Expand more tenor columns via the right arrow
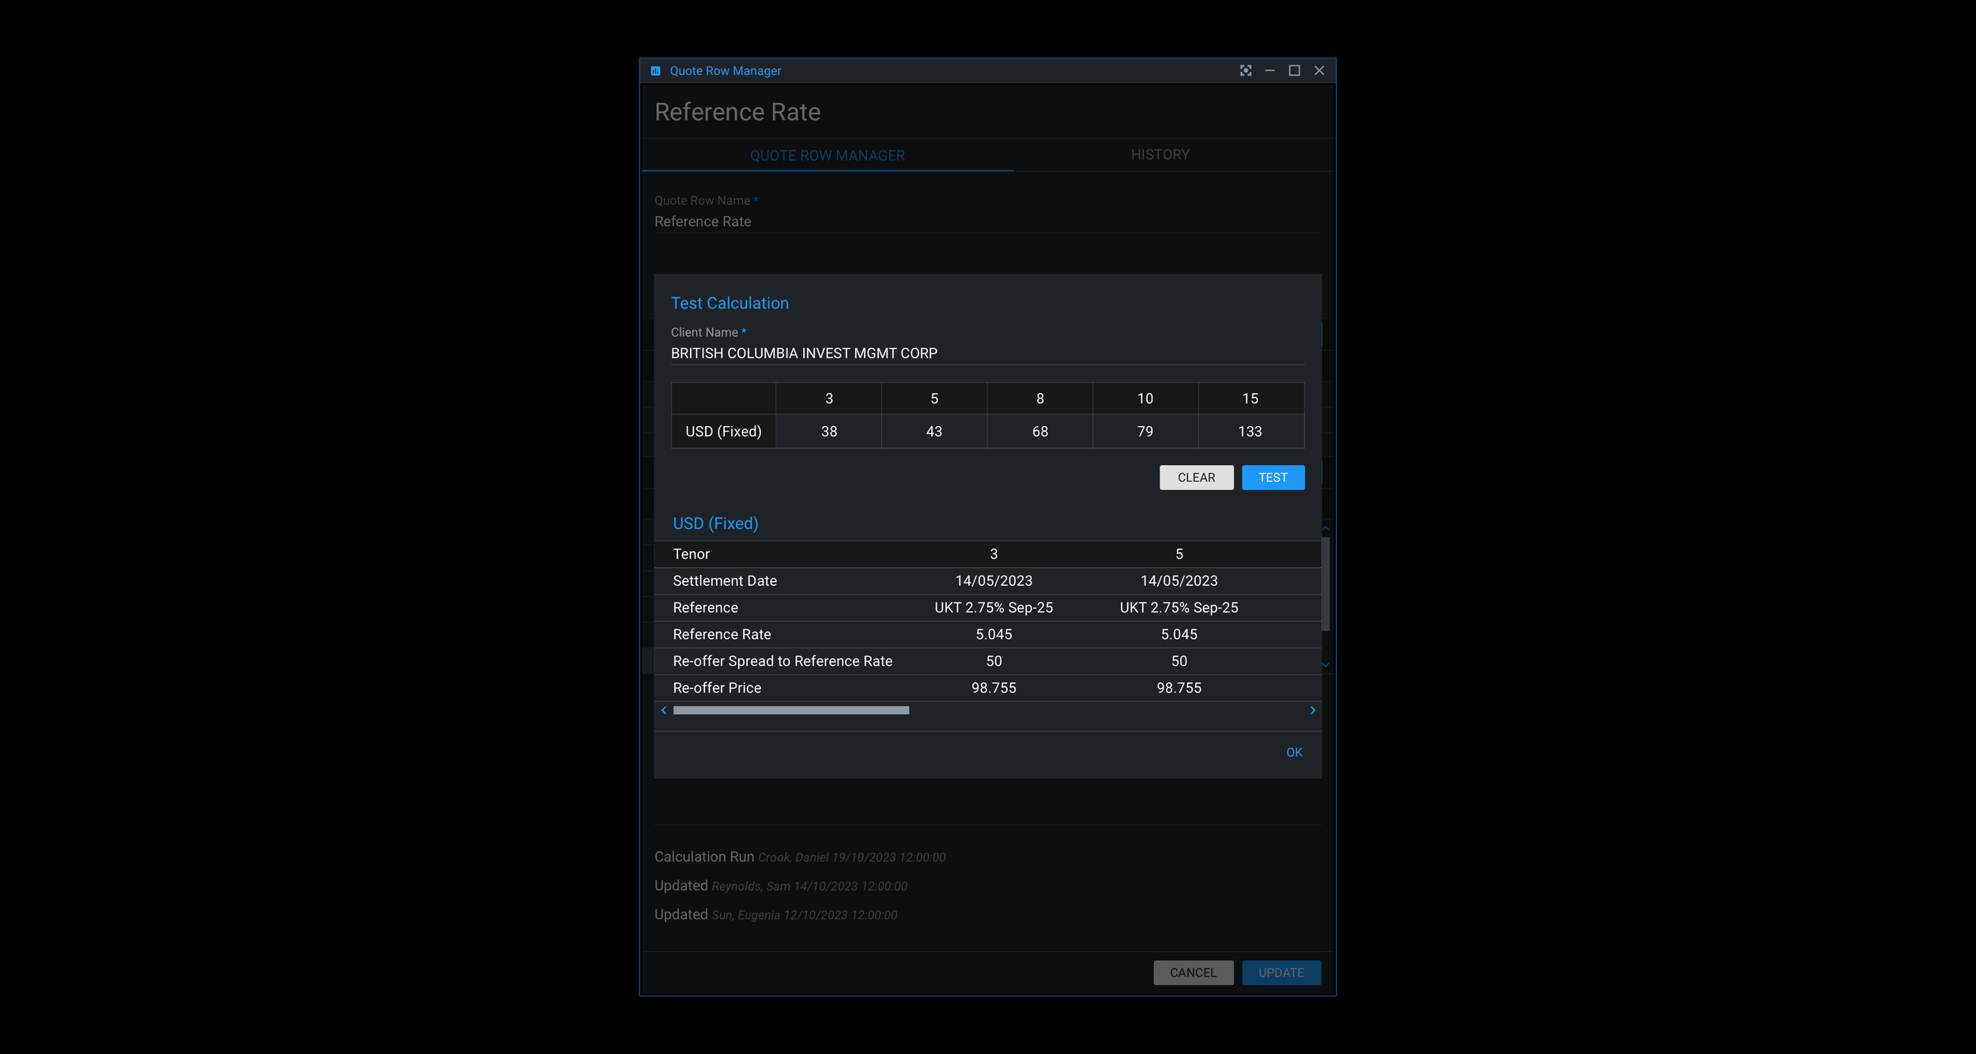Image resolution: width=1976 pixels, height=1054 pixels. (x=1313, y=710)
